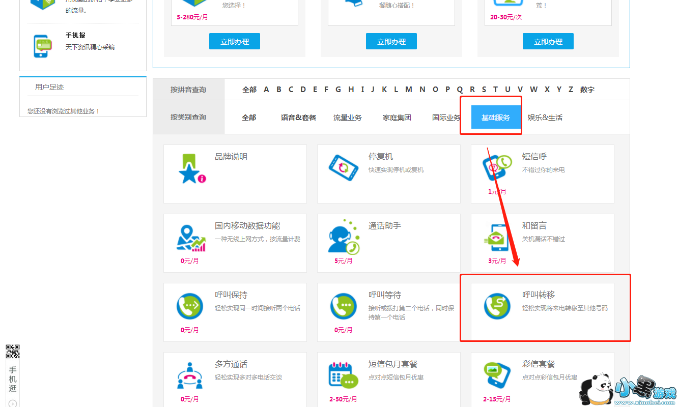Click the 2-50元/月 price under 短信包月套餐

[343, 399]
